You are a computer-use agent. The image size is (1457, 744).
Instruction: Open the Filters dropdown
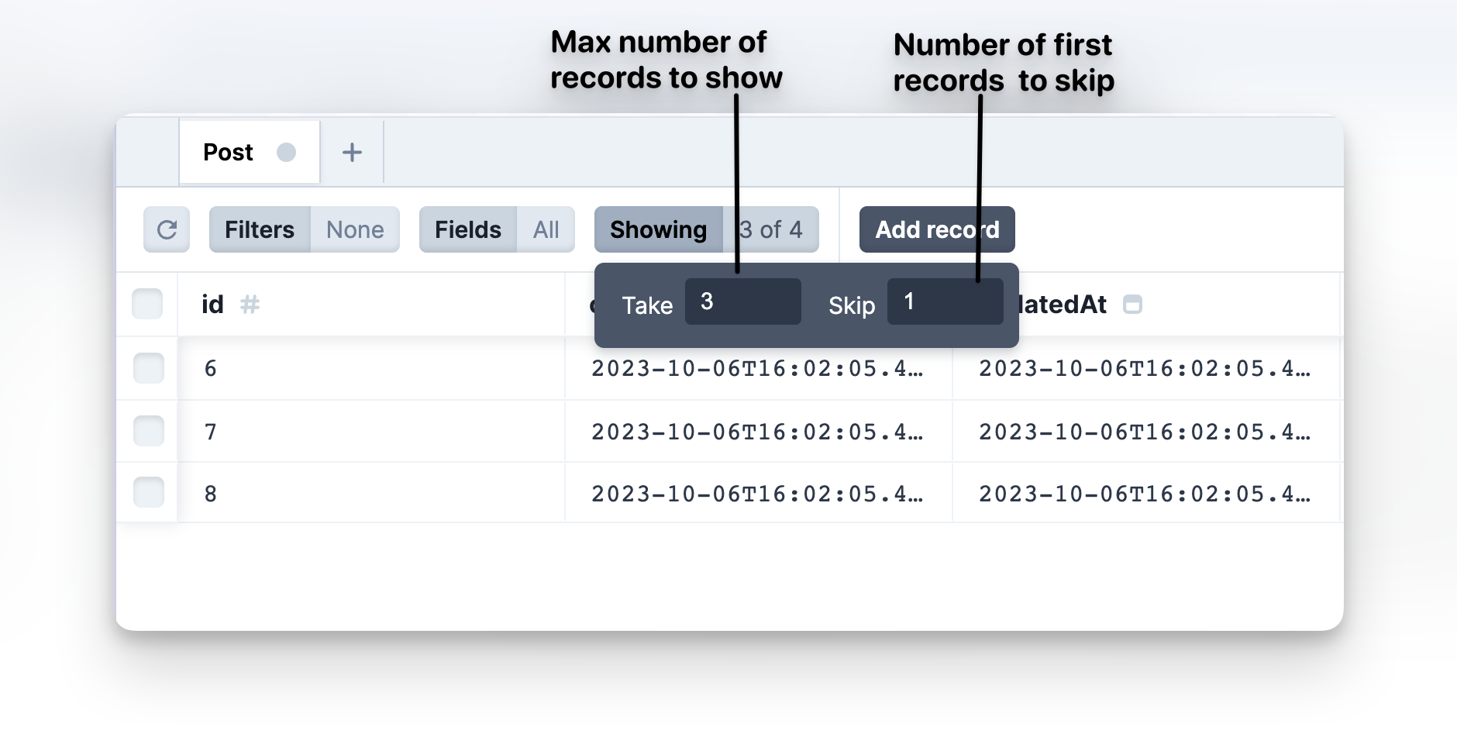(x=304, y=229)
